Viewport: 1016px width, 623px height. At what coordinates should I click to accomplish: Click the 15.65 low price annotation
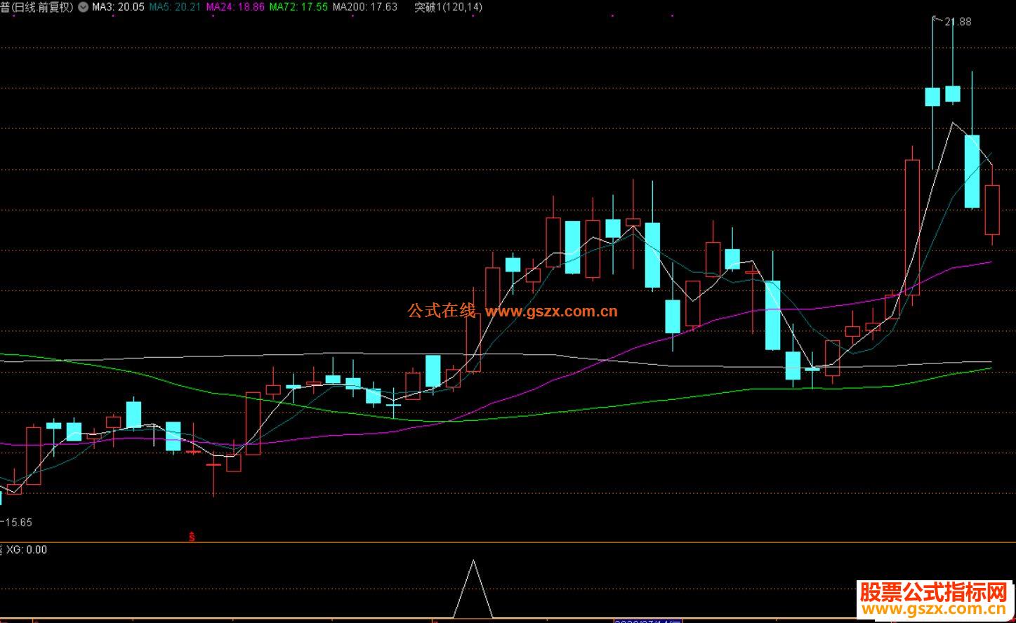coord(19,523)
